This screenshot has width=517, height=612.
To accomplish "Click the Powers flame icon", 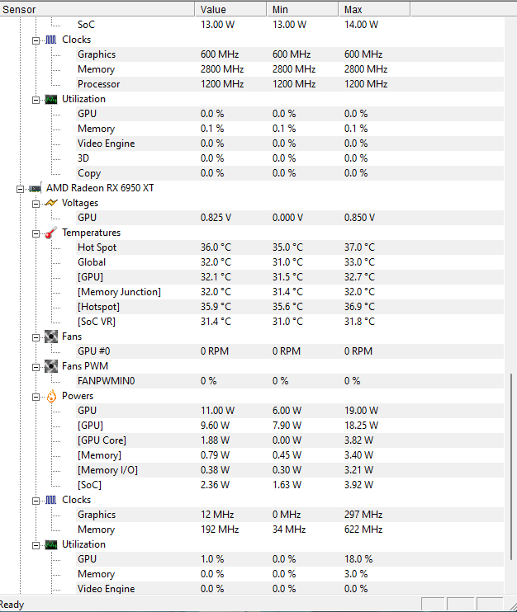I will [x=51, y=396].
